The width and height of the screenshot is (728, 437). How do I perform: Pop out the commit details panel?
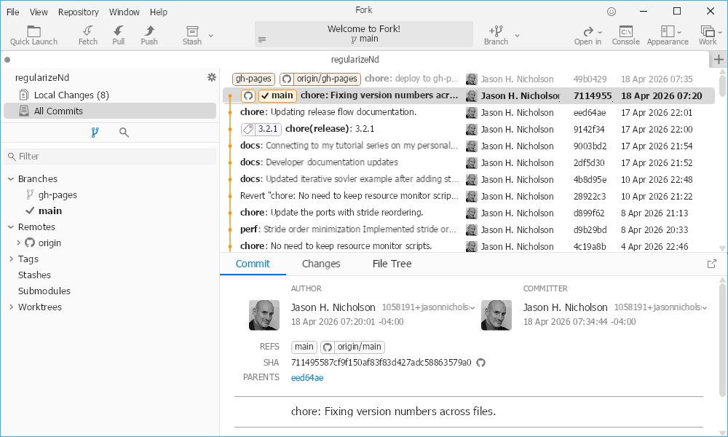pyautogui.click(x=712, y=264)
